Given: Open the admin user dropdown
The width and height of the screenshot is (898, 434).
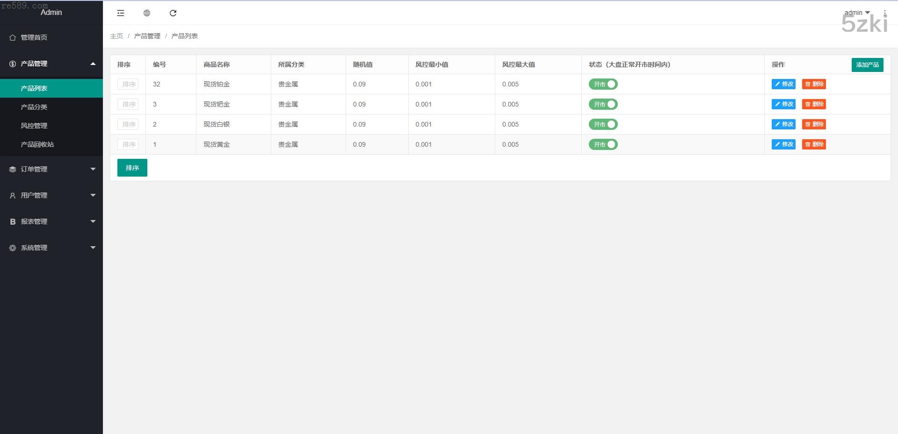Looking at the screenshot, I should (x=857, y=13).
